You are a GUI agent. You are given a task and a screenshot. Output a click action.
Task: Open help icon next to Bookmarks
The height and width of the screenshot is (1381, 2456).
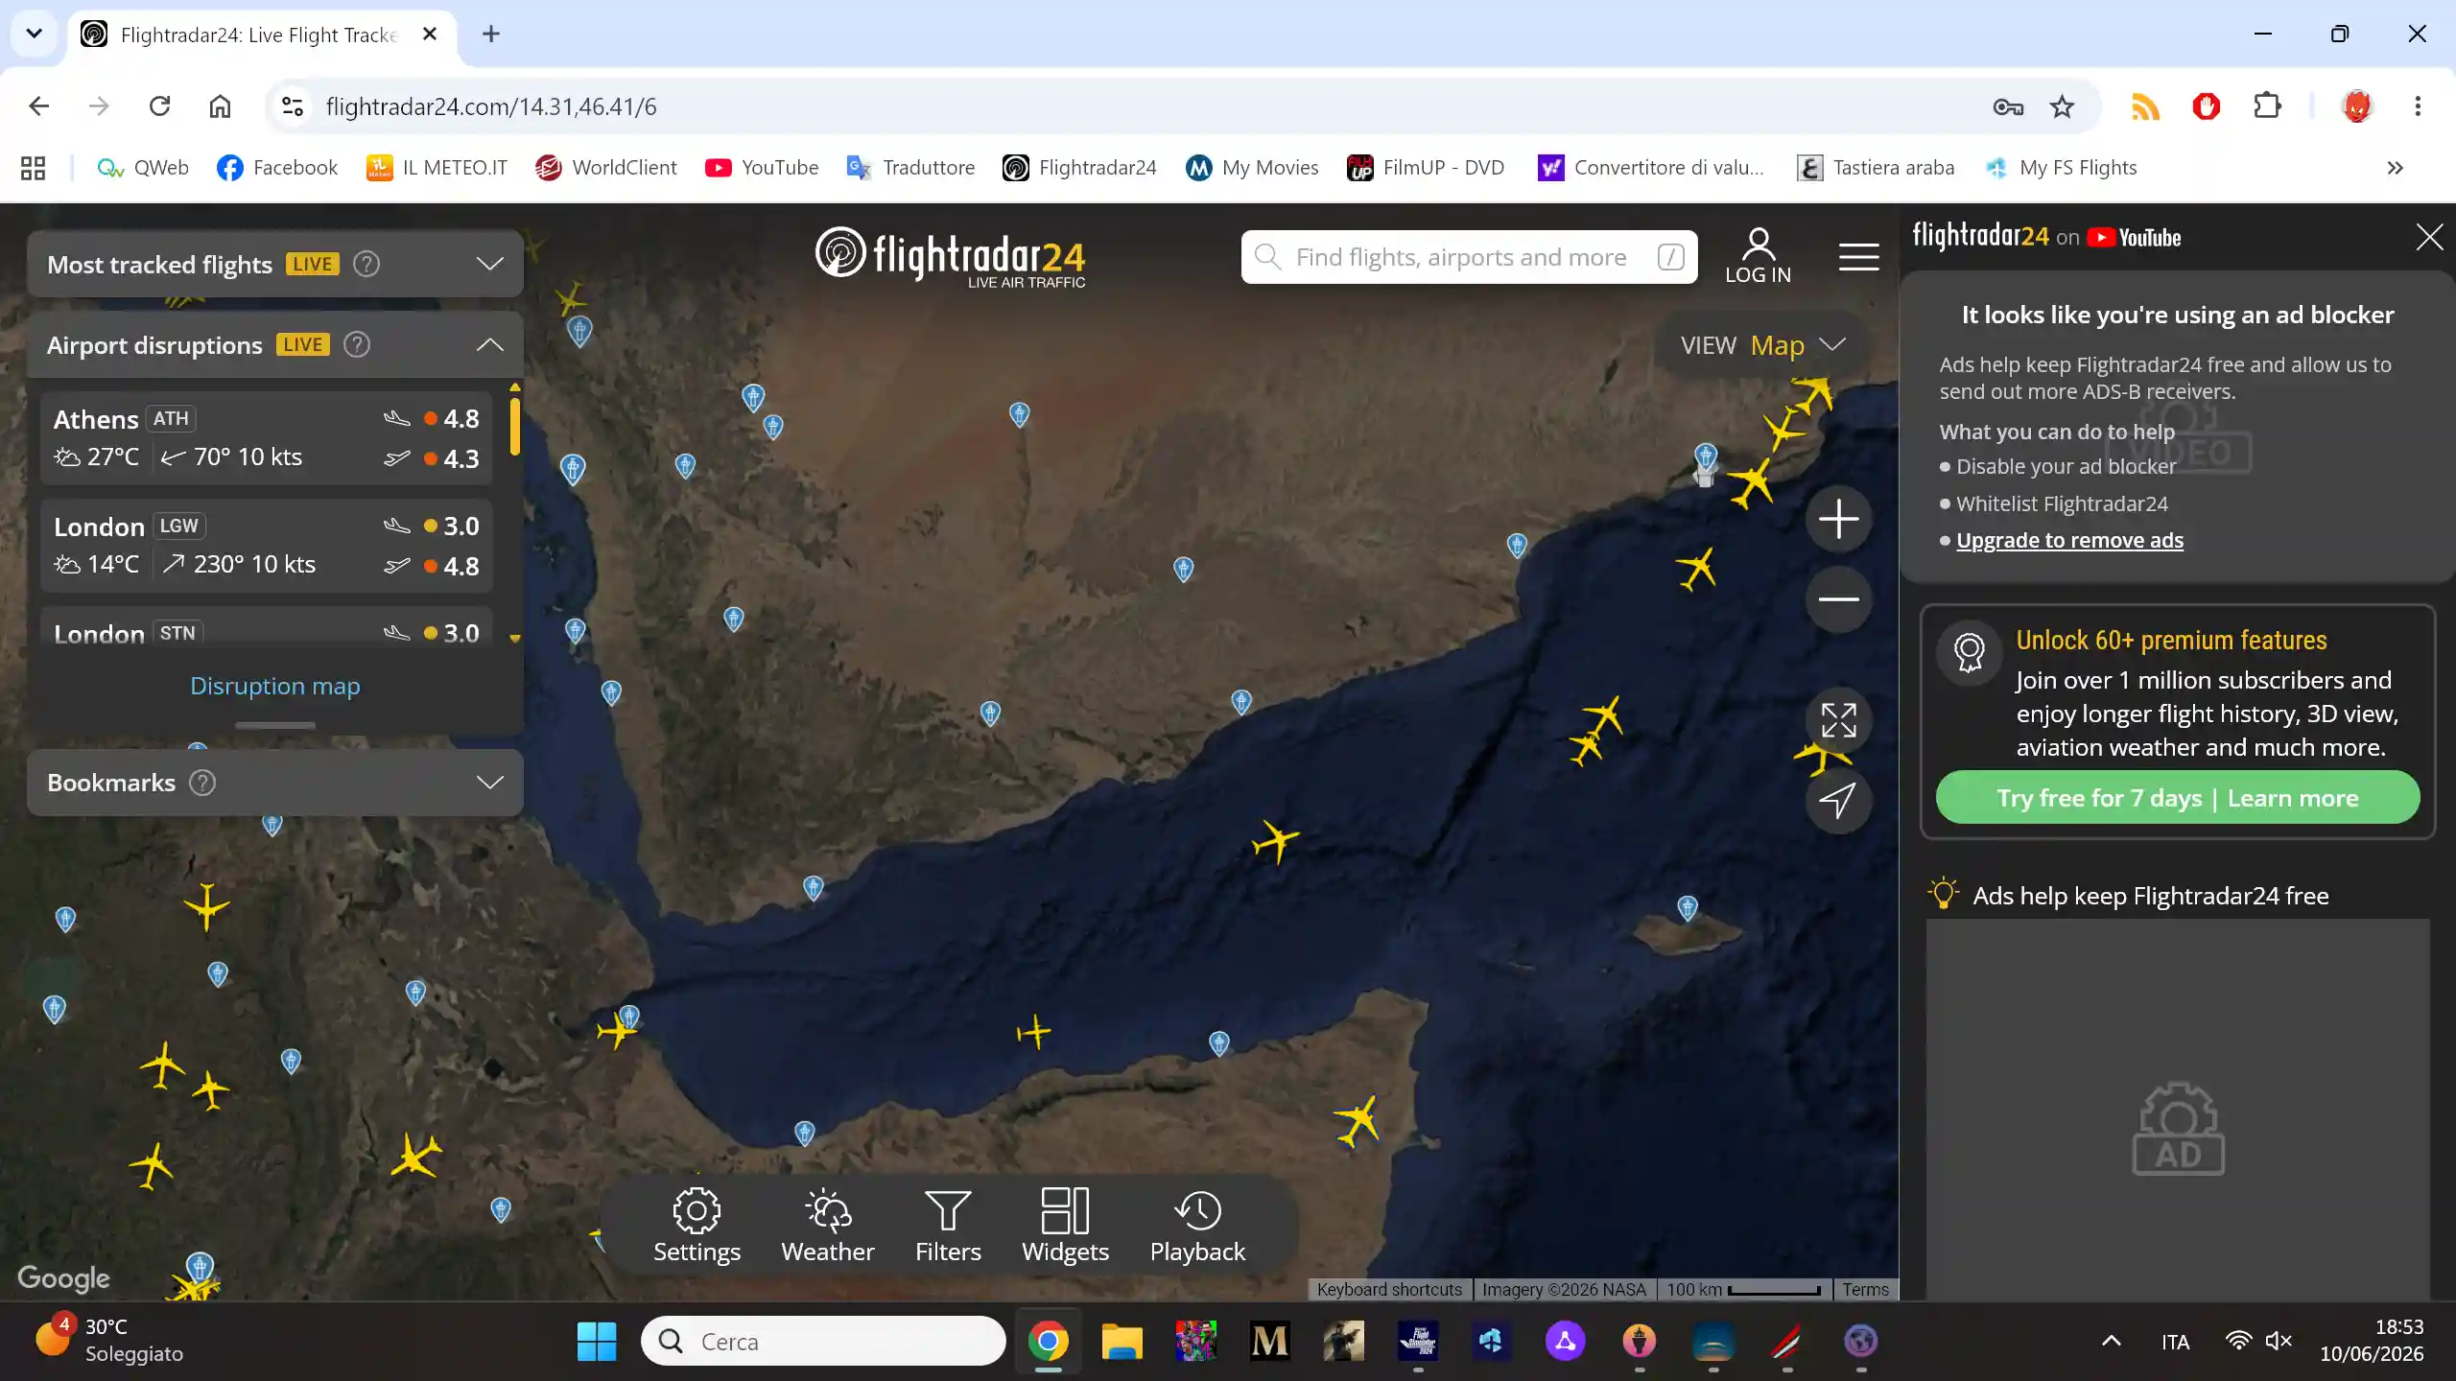click(x=202, y=783)
